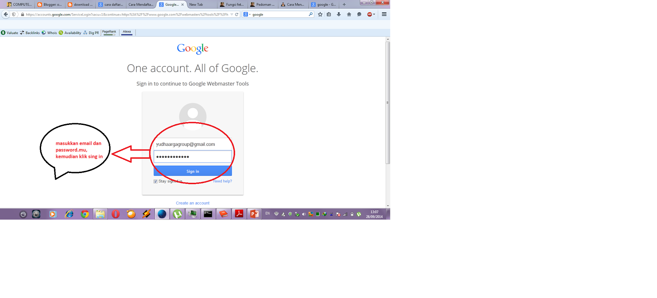Open uTorrent from the taskbar
The image size is (657, 298).
[177, 214]
